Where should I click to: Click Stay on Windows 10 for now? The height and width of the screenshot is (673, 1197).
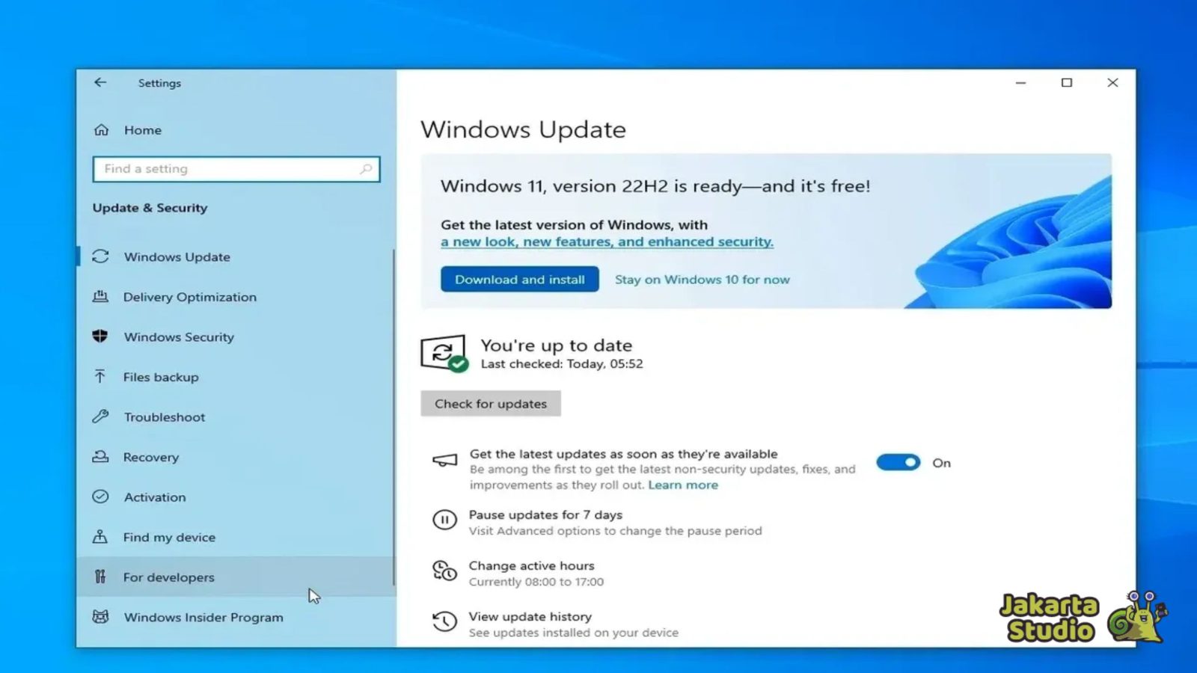pos(702,279)
